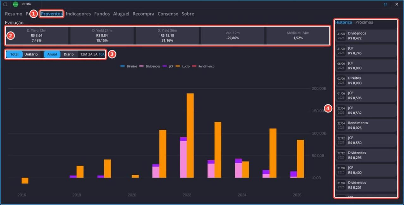
Task: Select the Proventos tab
Action: tap(52, 14)
